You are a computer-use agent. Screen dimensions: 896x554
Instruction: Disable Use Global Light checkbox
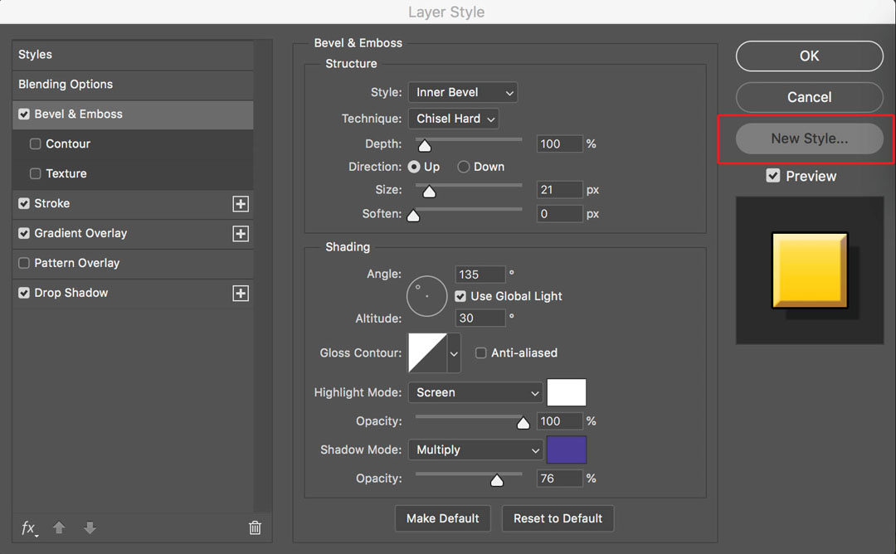coord(460,296)
